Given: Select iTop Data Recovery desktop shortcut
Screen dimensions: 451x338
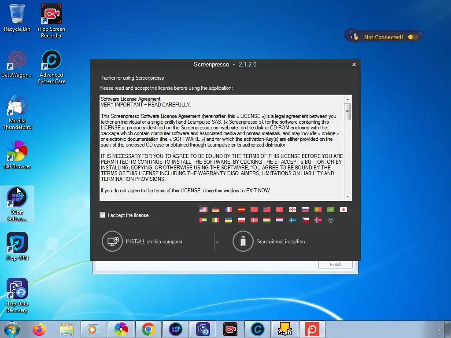Looking at the screenshot, I should click(x=17, y=295).
